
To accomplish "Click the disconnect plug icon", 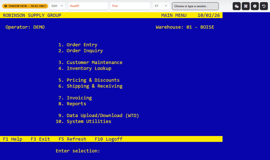I will click(x=237, y=6).
